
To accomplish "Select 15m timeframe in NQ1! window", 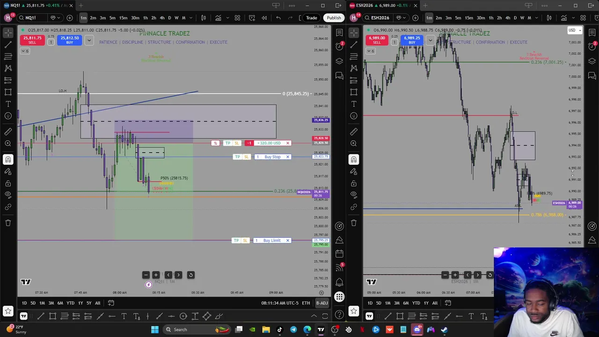I will pos(123,18).
